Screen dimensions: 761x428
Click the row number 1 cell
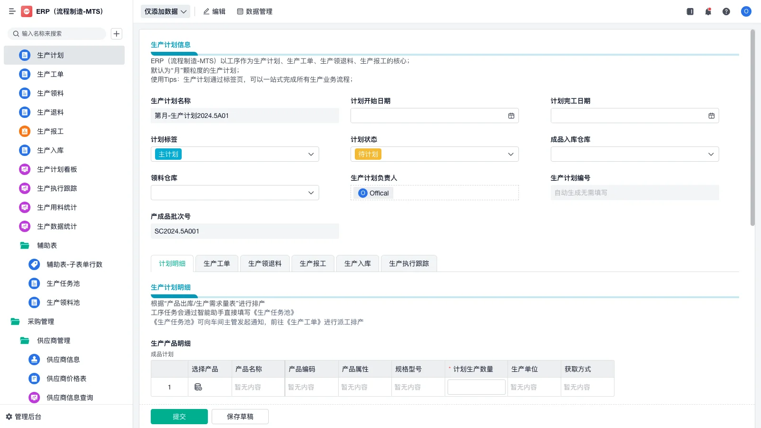click(169, 387)
